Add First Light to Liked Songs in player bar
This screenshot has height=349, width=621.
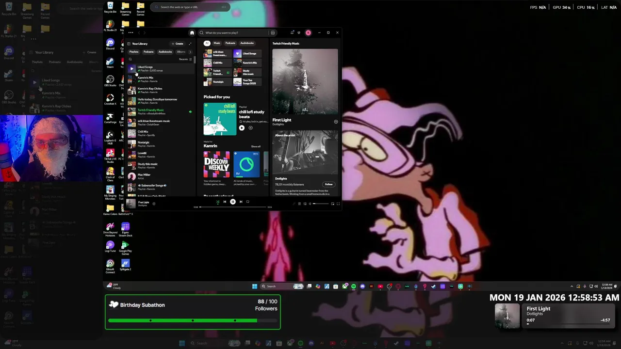[154, 204]
